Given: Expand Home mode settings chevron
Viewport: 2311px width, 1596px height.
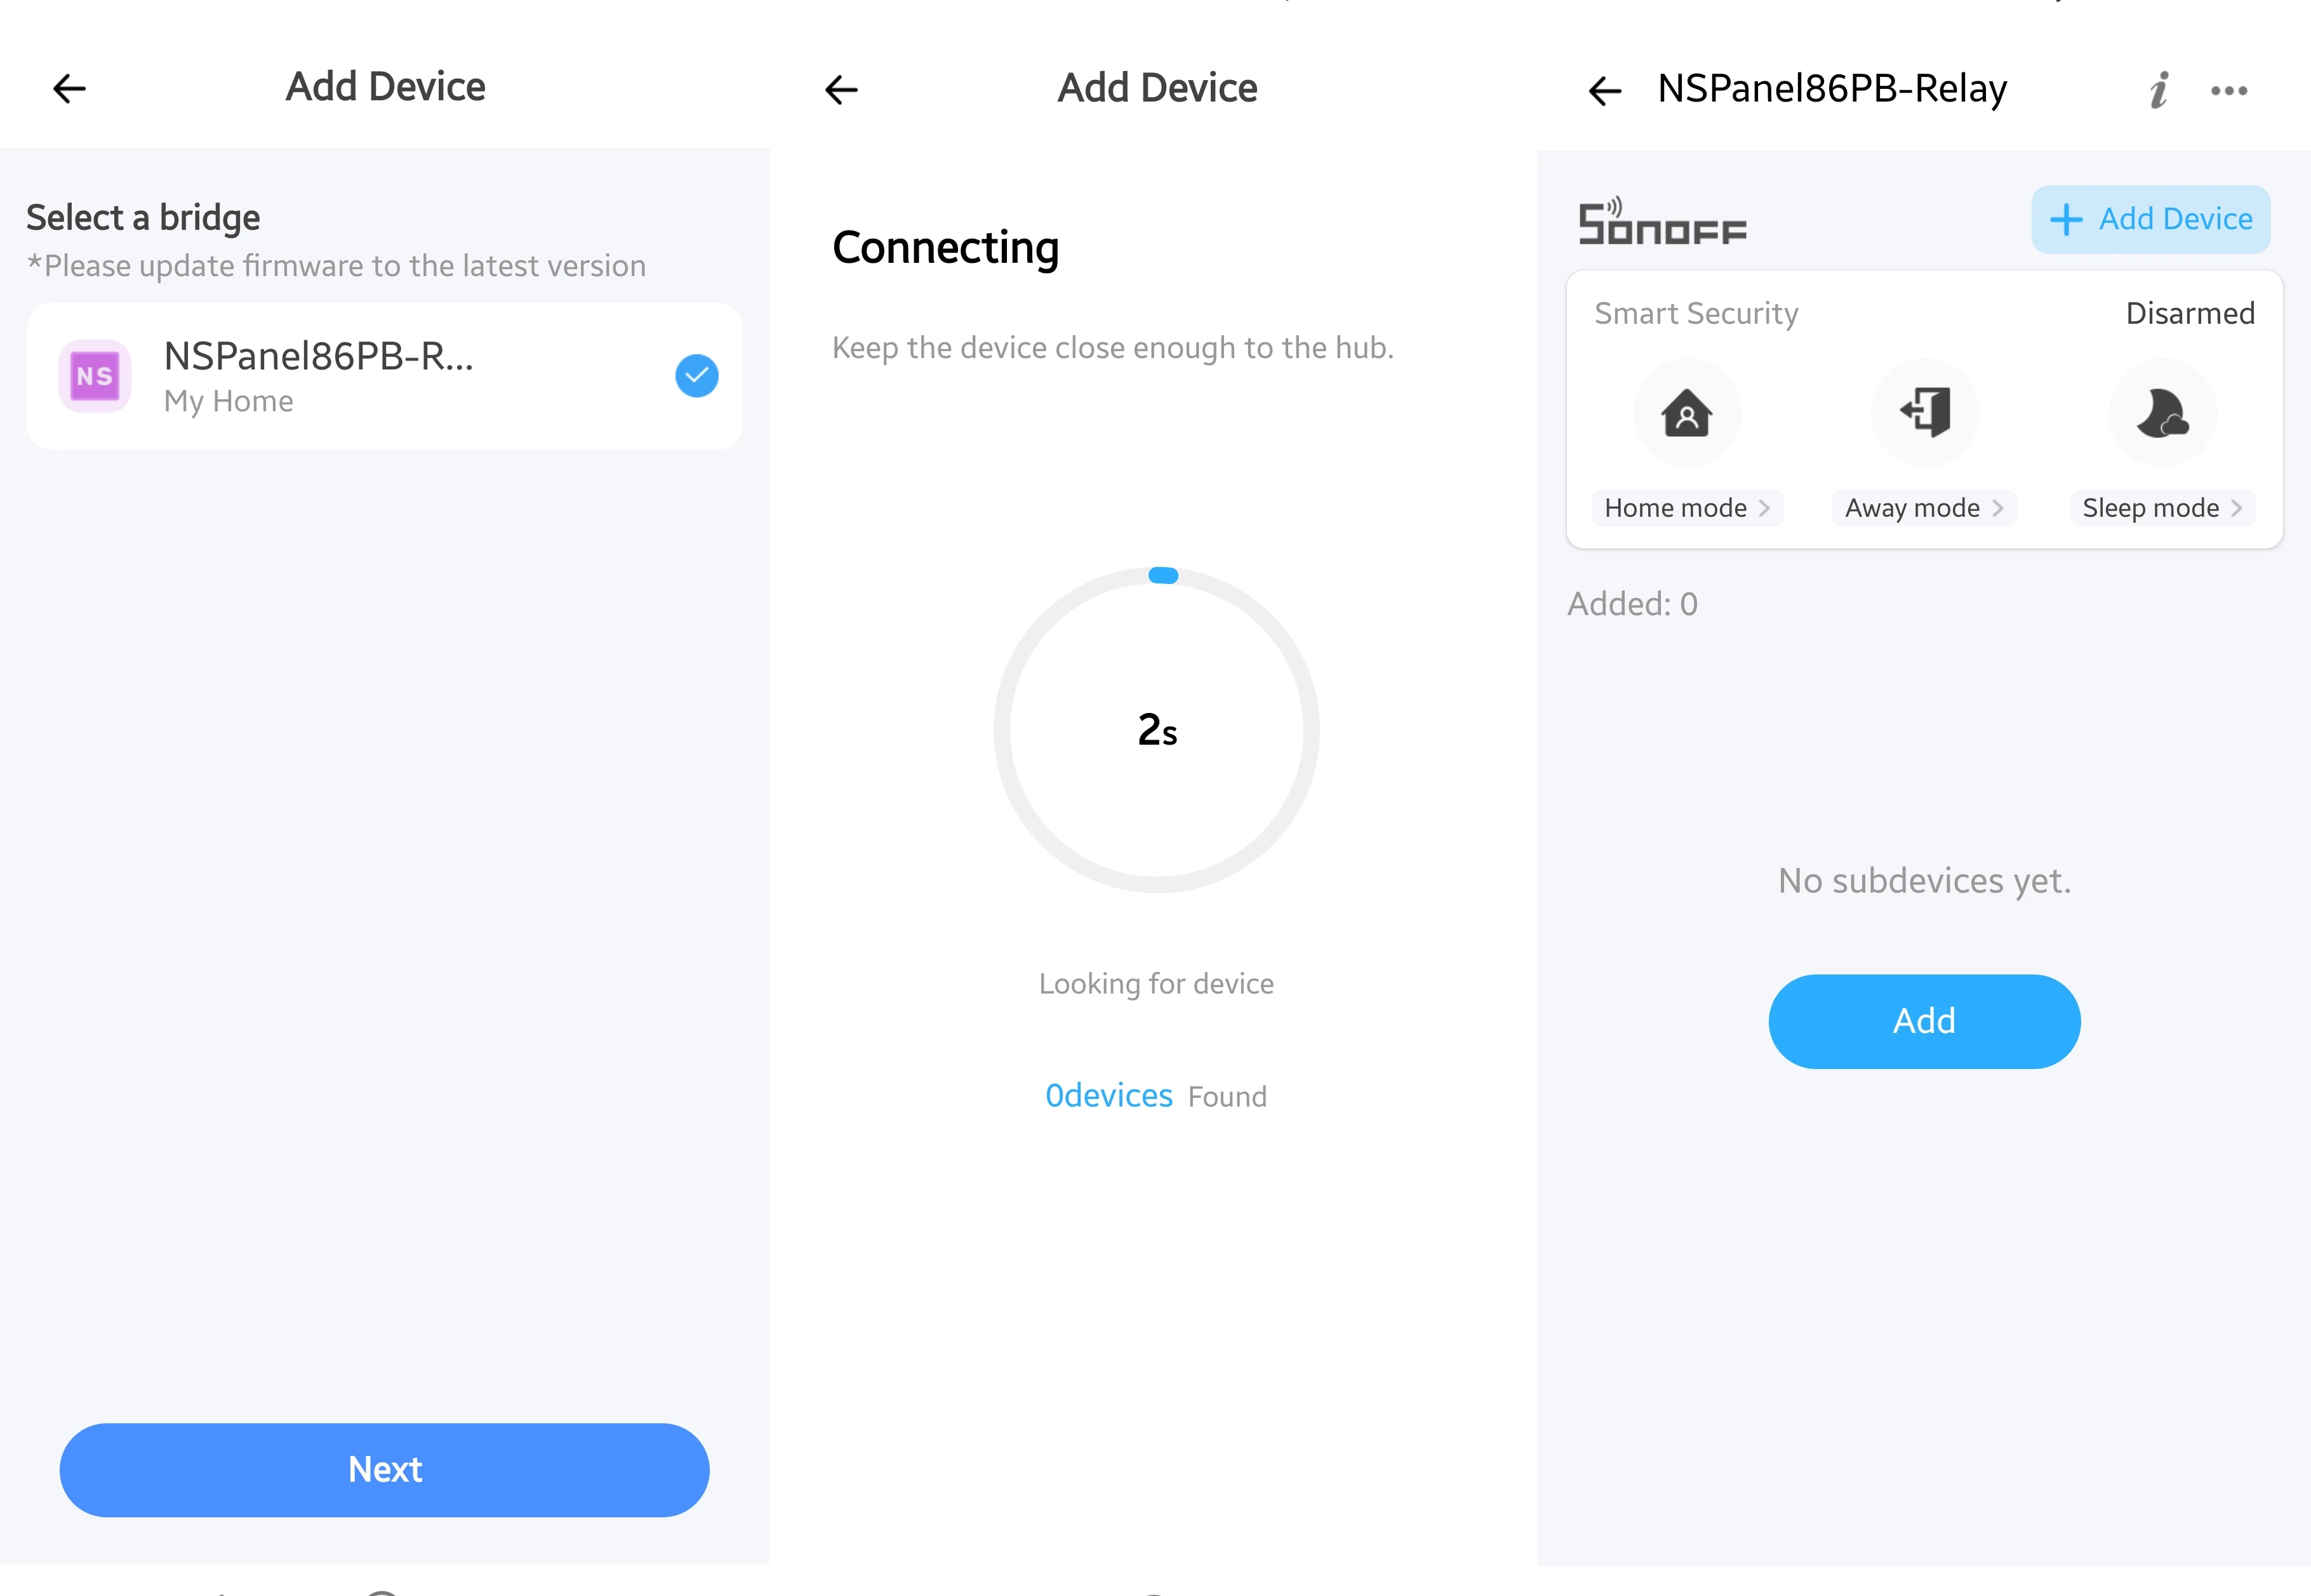Looking at the screenshot, I should [x=1765, y=508].
